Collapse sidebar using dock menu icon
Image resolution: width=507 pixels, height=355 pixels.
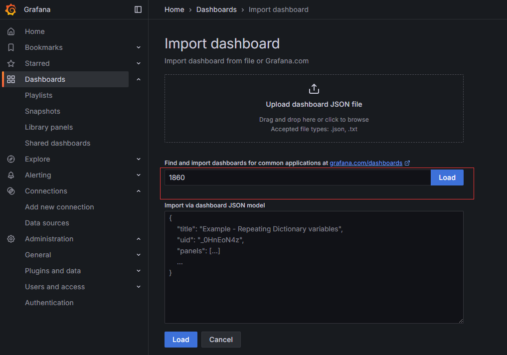point(138,9)
